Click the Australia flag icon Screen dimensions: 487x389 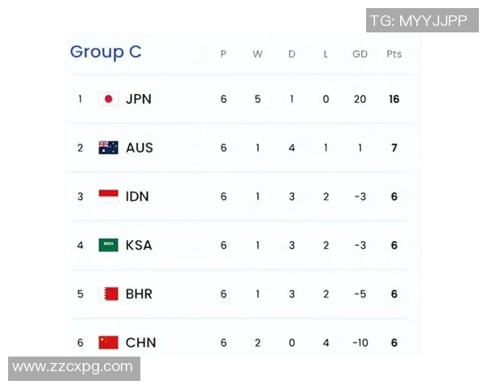(x=108, y=147)
